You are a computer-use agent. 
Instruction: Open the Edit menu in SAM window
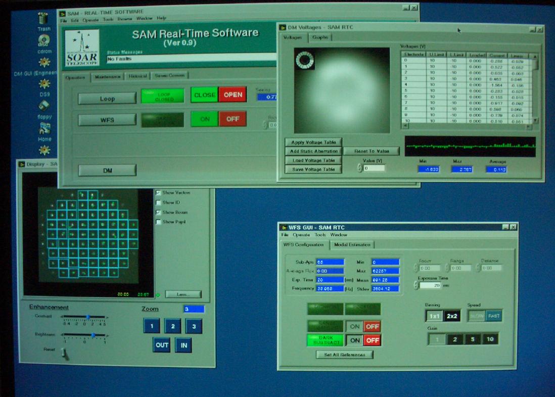[74, 21]
